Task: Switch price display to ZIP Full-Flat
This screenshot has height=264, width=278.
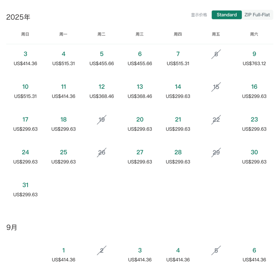Action: click(257, 15)
